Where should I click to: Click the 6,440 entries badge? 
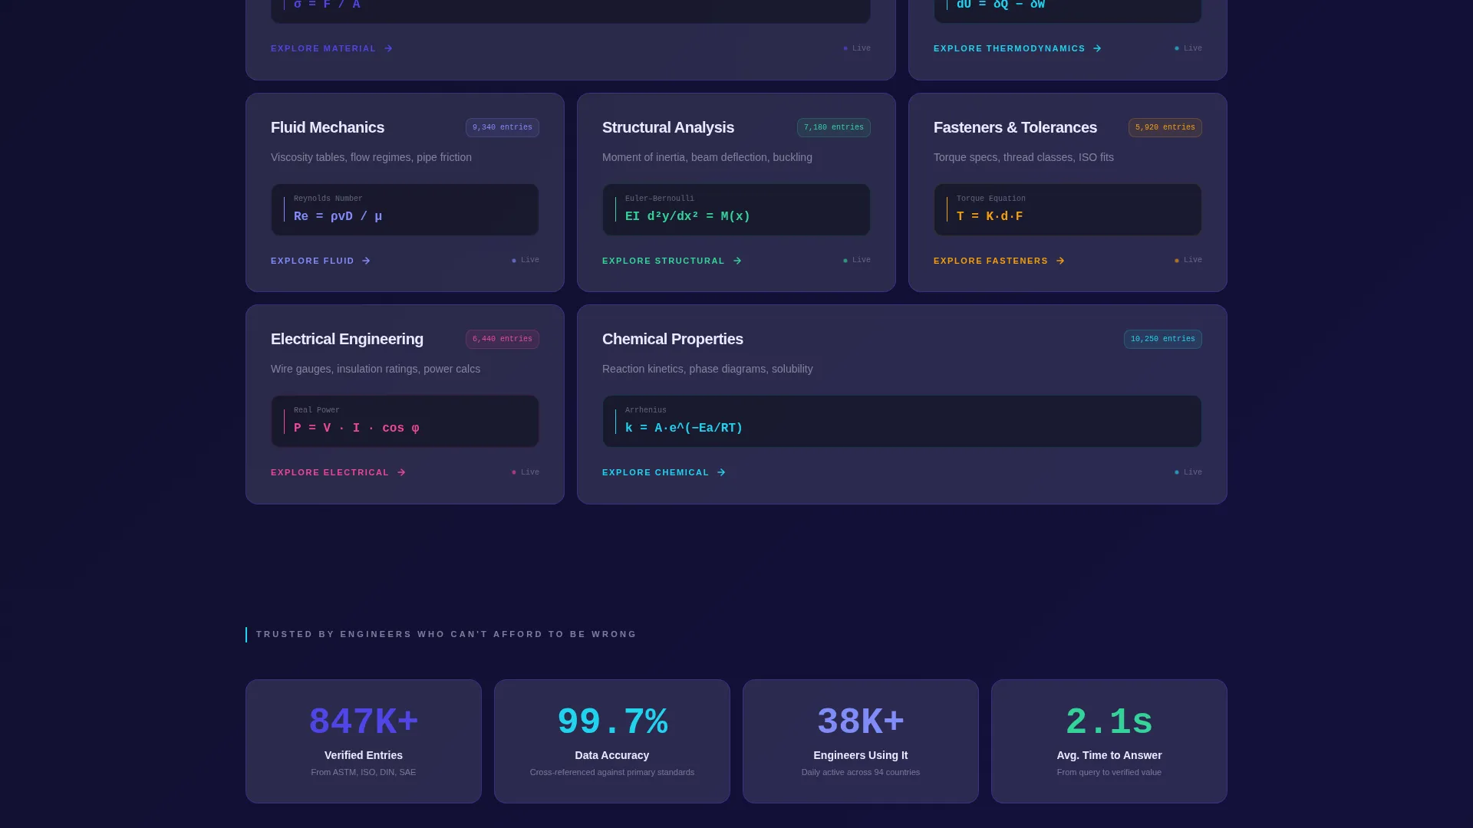click(503, 339)
